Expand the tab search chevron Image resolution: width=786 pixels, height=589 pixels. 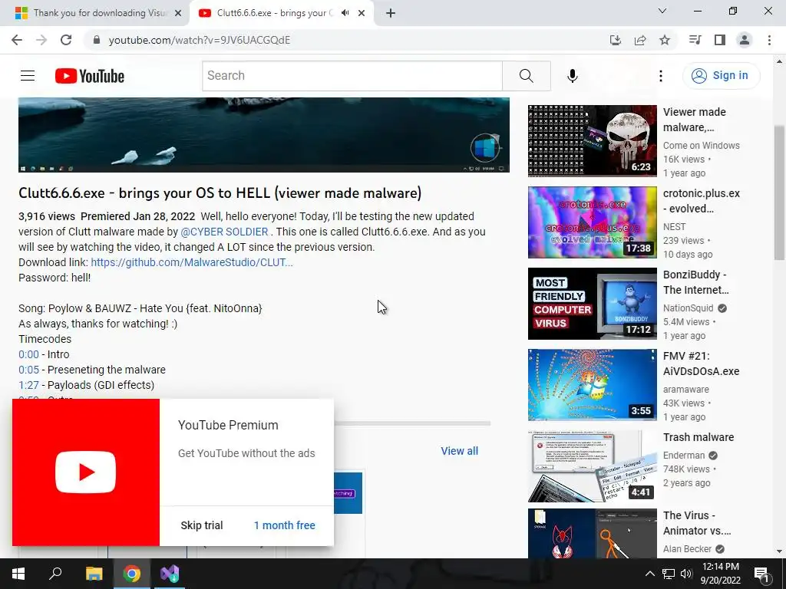click(662, 11)
